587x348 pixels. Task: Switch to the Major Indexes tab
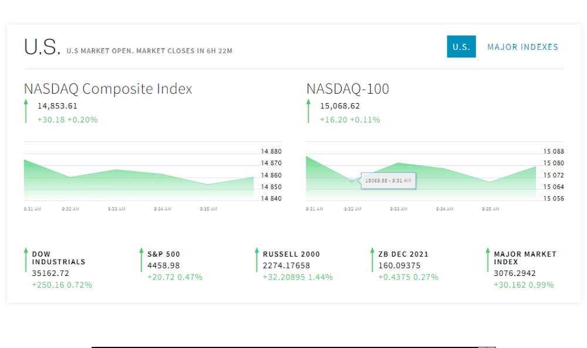522,47
